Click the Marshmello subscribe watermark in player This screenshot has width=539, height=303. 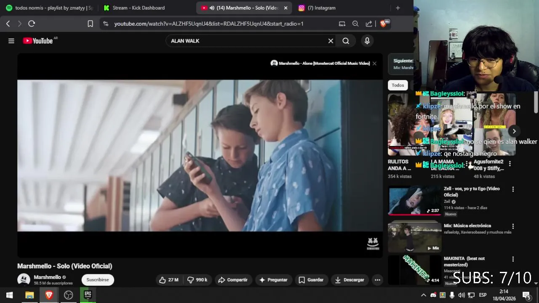click(x=373, y=244)
